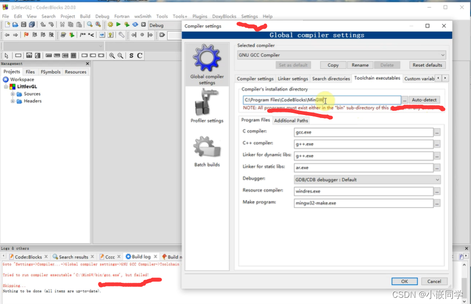471x304 pixels.
Task: Jump back with the left arrow icon
Action: pos(7,35)
